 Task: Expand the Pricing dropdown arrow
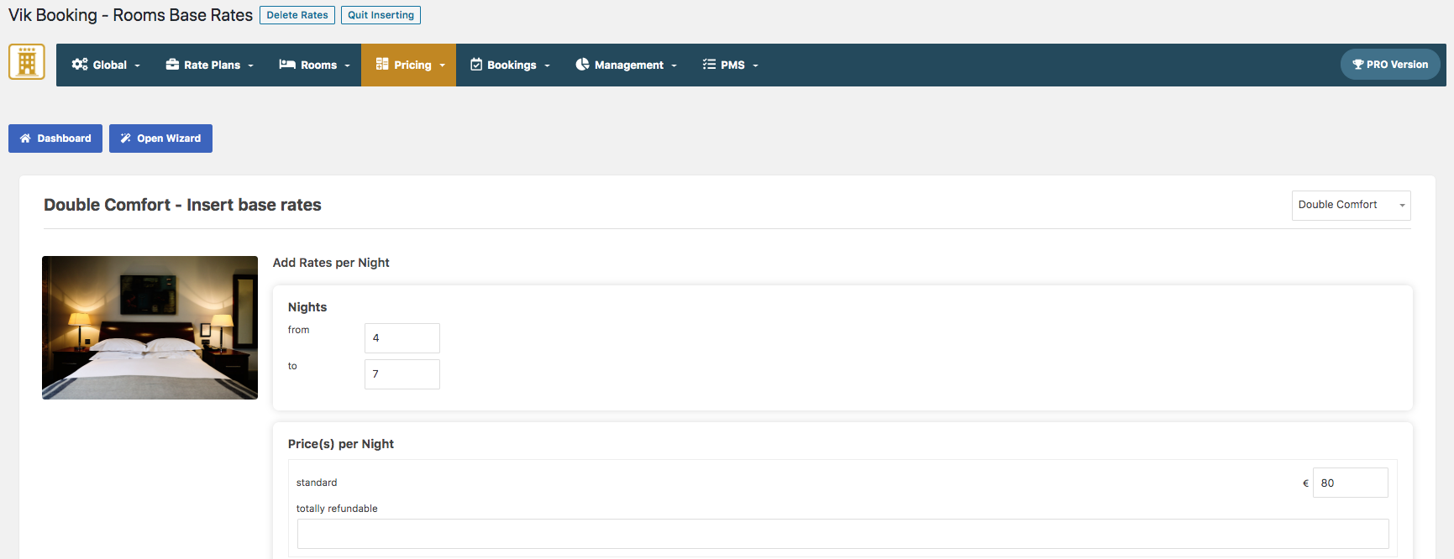pyautogui.click(x=442, y=65)
